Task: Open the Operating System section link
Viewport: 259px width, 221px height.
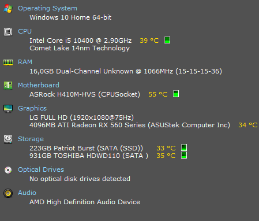Action: pyautogui.click(x=47, y=8)
